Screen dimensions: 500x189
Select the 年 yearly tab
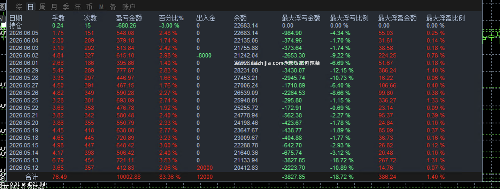(77, 7)
